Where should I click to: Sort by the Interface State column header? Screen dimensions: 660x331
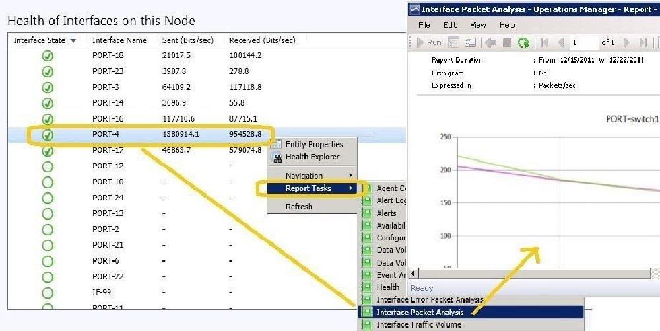coord(40,40)
